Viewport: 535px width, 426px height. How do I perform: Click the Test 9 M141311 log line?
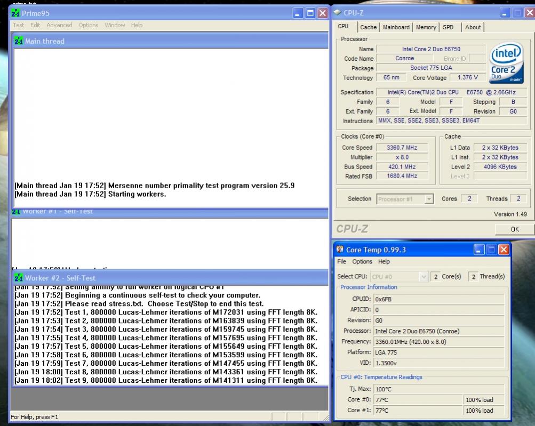166,380
